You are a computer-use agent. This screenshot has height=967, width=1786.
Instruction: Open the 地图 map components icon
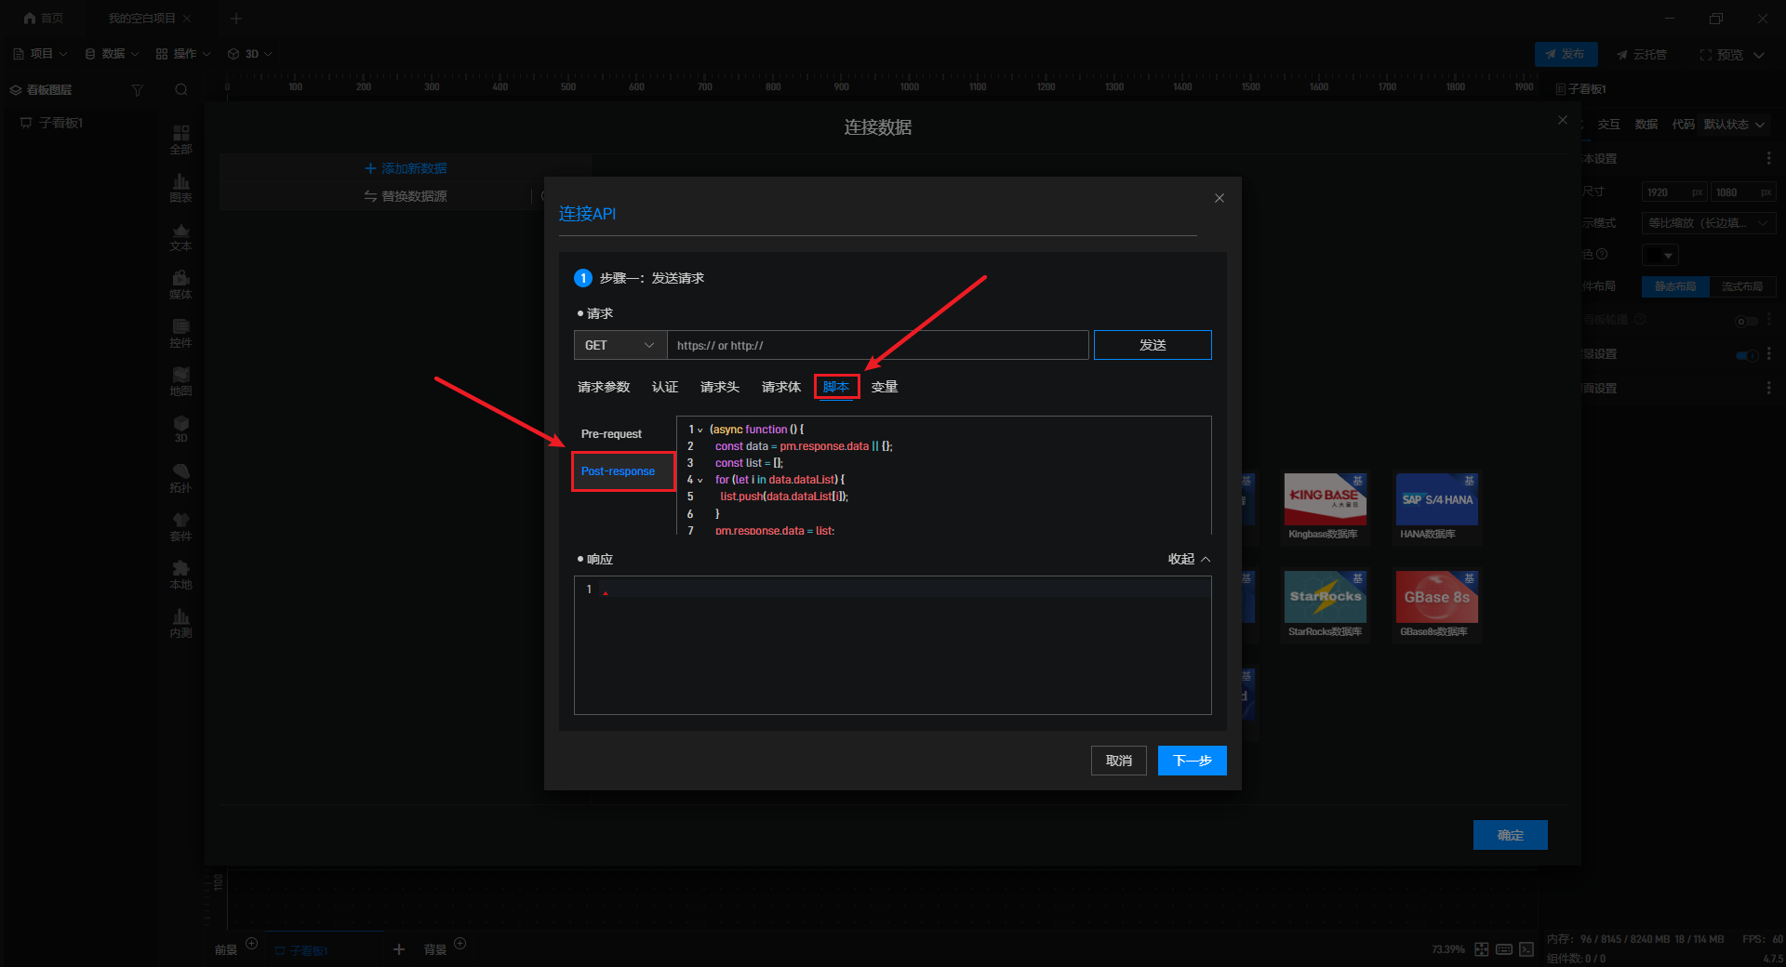181,381
